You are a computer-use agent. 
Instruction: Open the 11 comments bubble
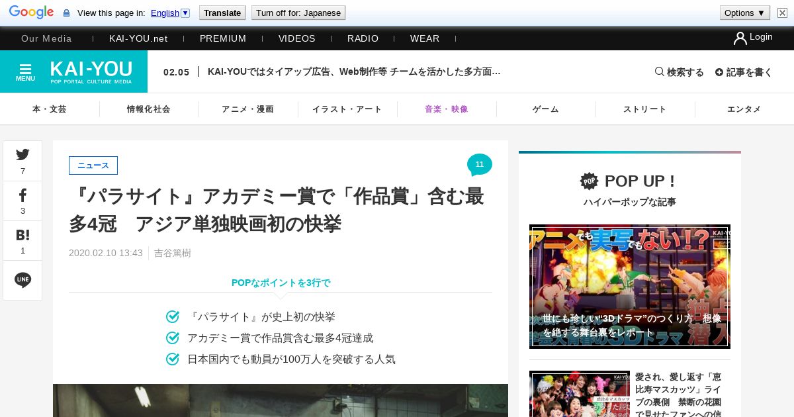pyautogui.click(x=480, y=165)
